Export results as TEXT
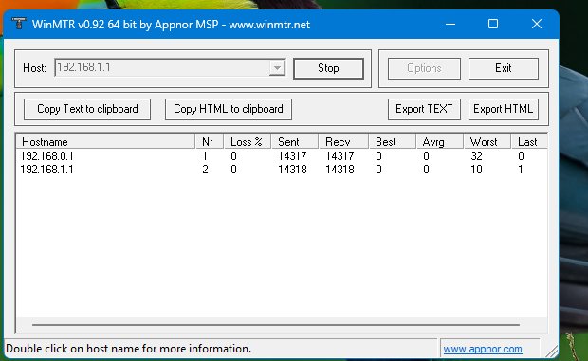The image size is (588, 361). coord(424,109)
